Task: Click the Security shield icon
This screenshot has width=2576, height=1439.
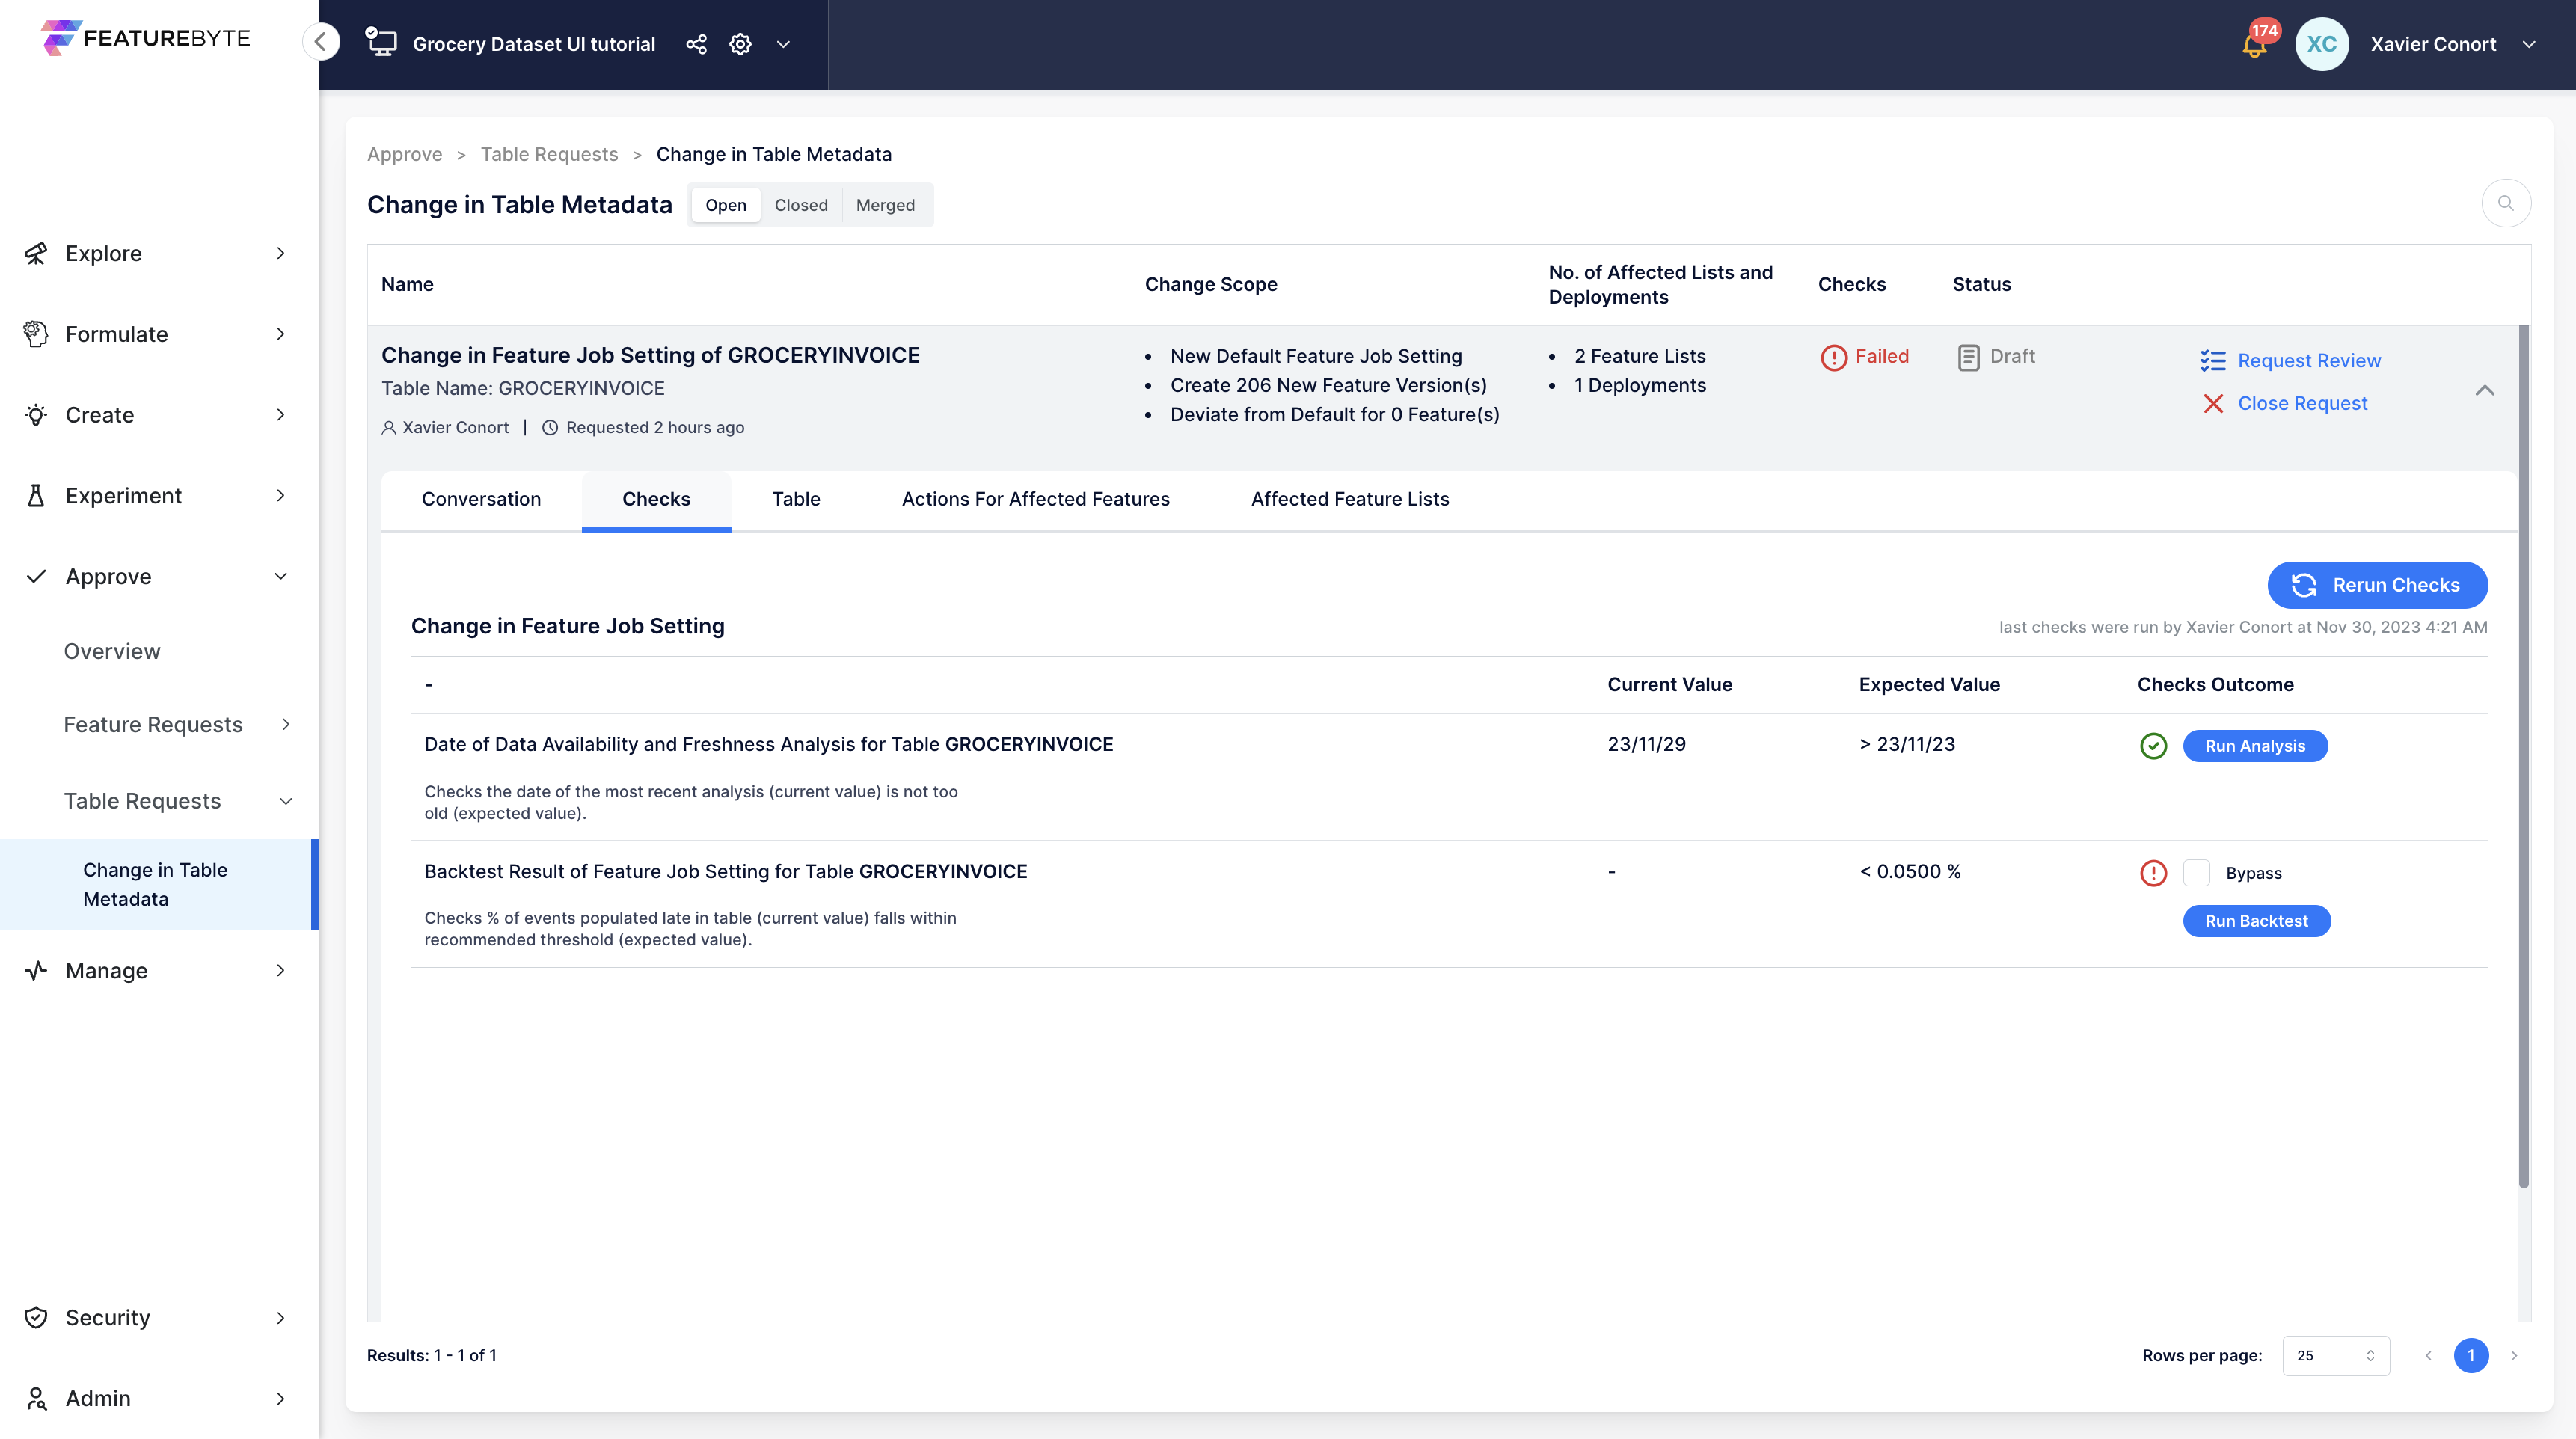Action: click(36, 1317)
